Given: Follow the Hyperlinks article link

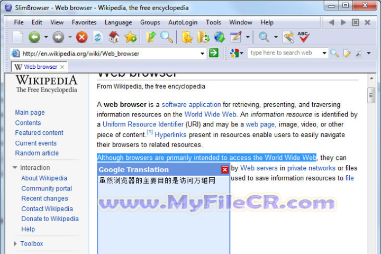Looking at the screenshot, I should (x=170, y=134).
